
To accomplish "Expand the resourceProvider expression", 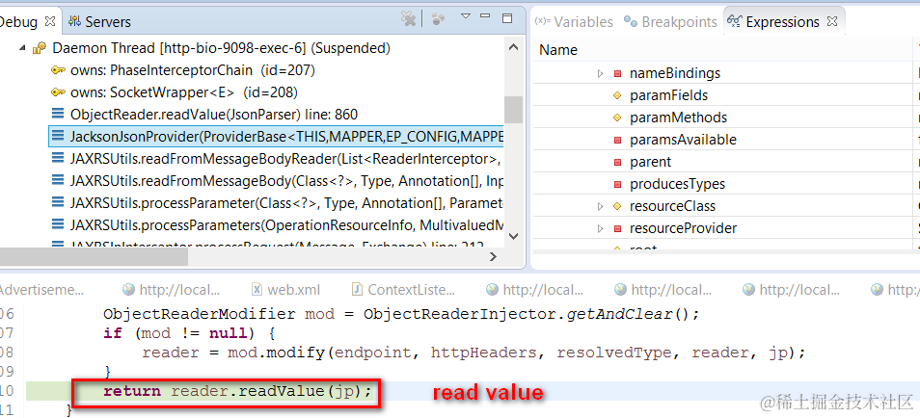I will pos(600,228).
